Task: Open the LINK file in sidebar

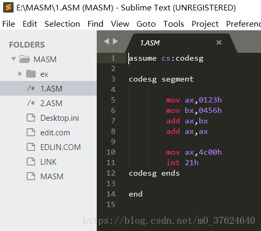Action: coord(48,161)
